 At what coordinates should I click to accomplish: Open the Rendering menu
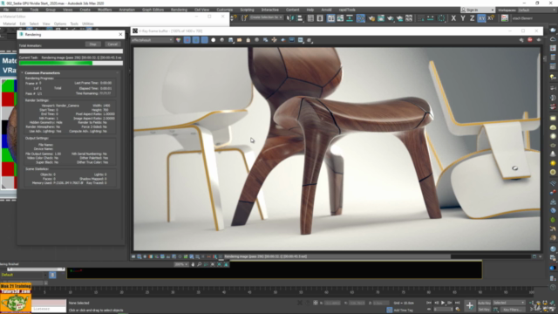coord(179,10)
